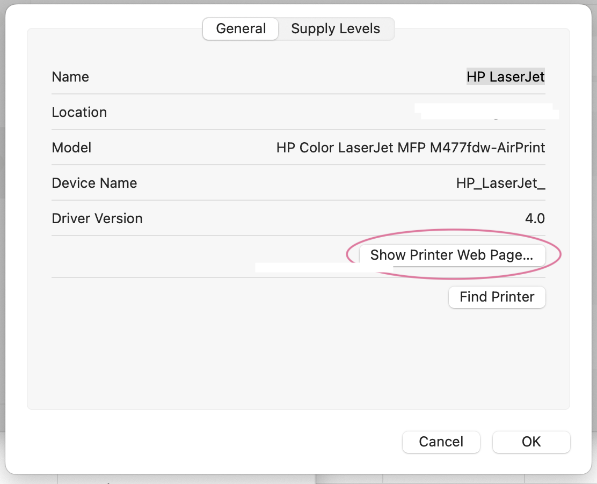Select the General tab

pos(240,28)
